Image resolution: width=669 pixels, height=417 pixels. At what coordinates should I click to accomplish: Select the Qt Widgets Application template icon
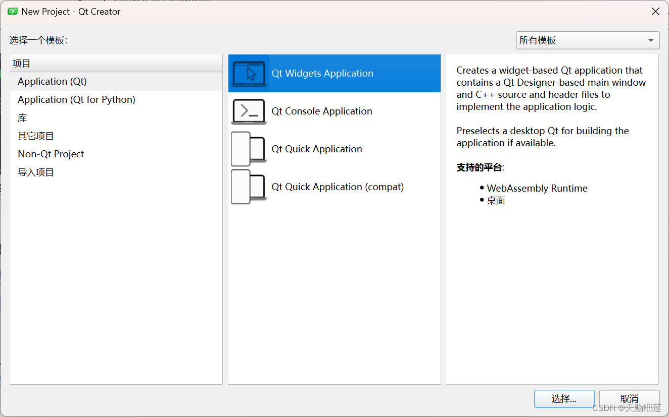click(x=249, y=74)
